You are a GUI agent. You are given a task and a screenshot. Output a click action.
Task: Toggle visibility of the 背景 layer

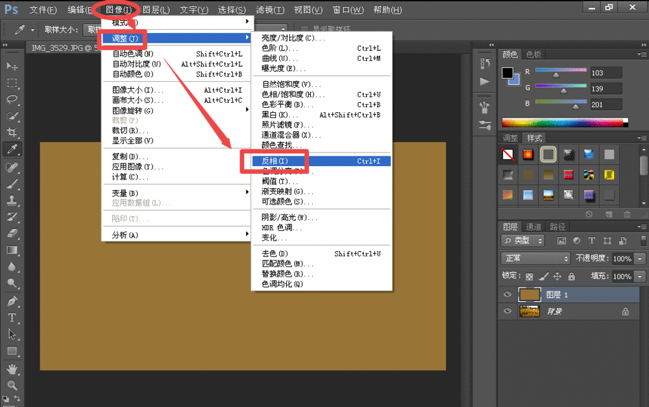coord(508,312)
